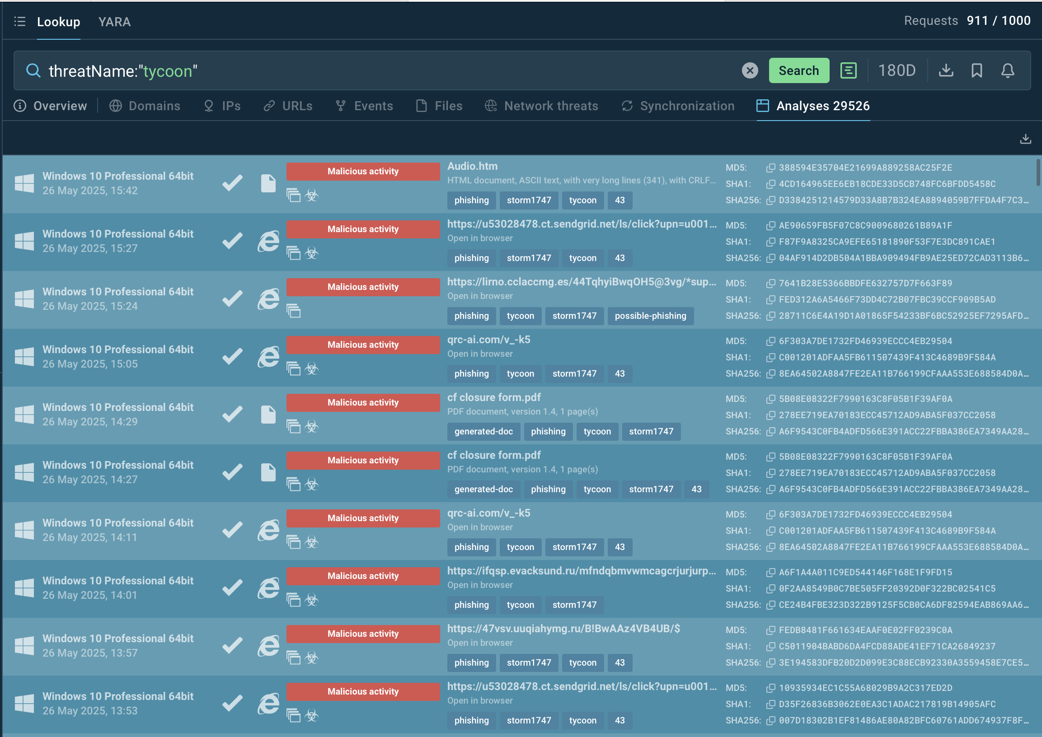Click the biohazard icon in the 13:53 row
The image size is (1042, 737).
311,716
